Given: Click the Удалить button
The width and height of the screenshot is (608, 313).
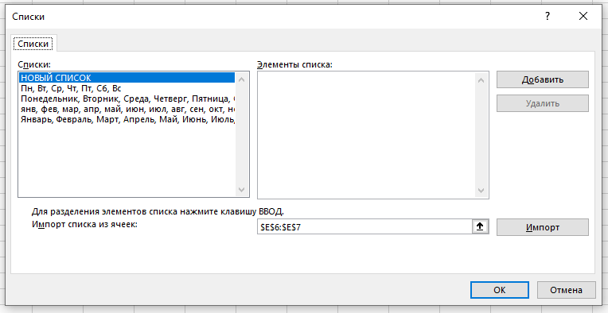Looking at the screenshot, I should pos(543,103).
